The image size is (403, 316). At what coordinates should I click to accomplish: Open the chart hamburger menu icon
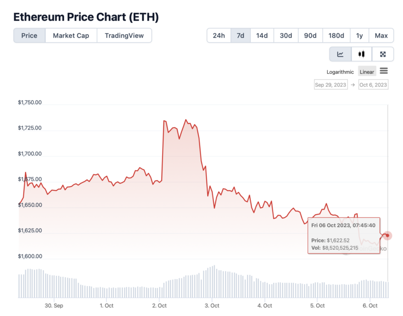coord(384,71)
